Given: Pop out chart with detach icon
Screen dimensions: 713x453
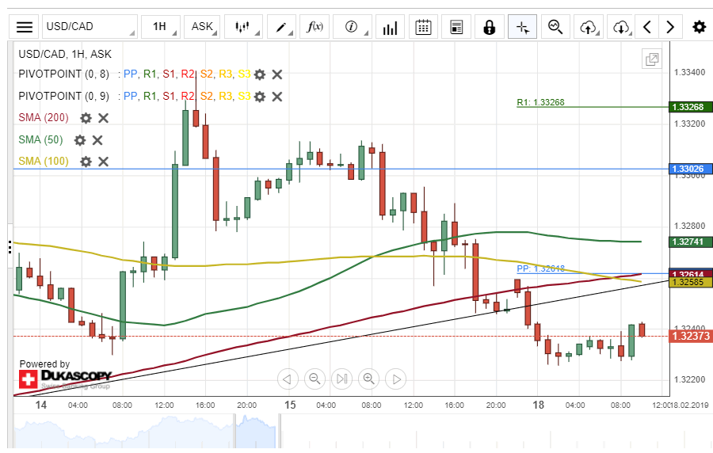Looking at the screenshot, I should [x=652, y=59].
